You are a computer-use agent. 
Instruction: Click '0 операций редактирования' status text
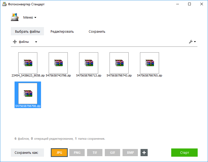52,139
